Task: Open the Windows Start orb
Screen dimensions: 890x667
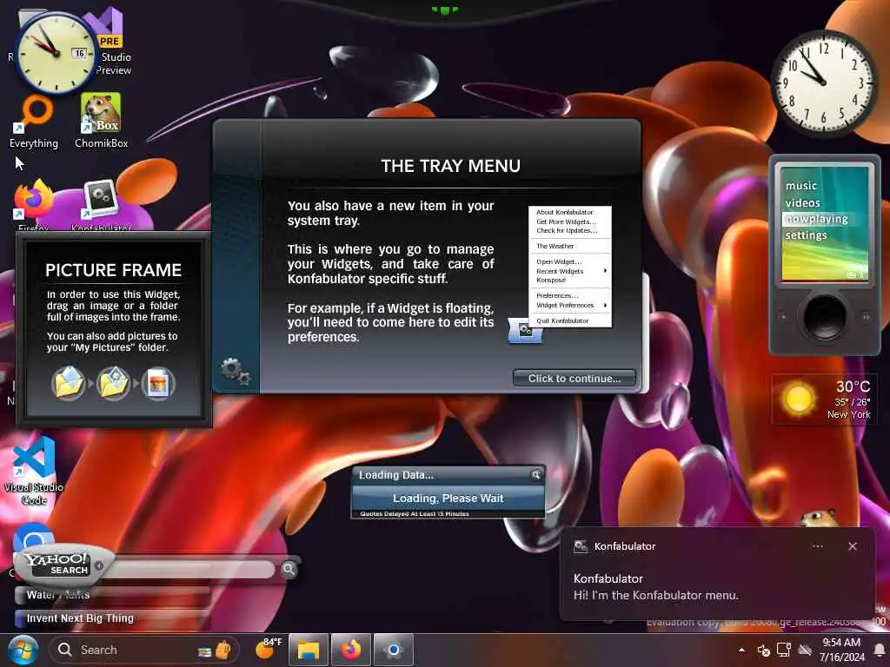Action: [x=23, y=650]
